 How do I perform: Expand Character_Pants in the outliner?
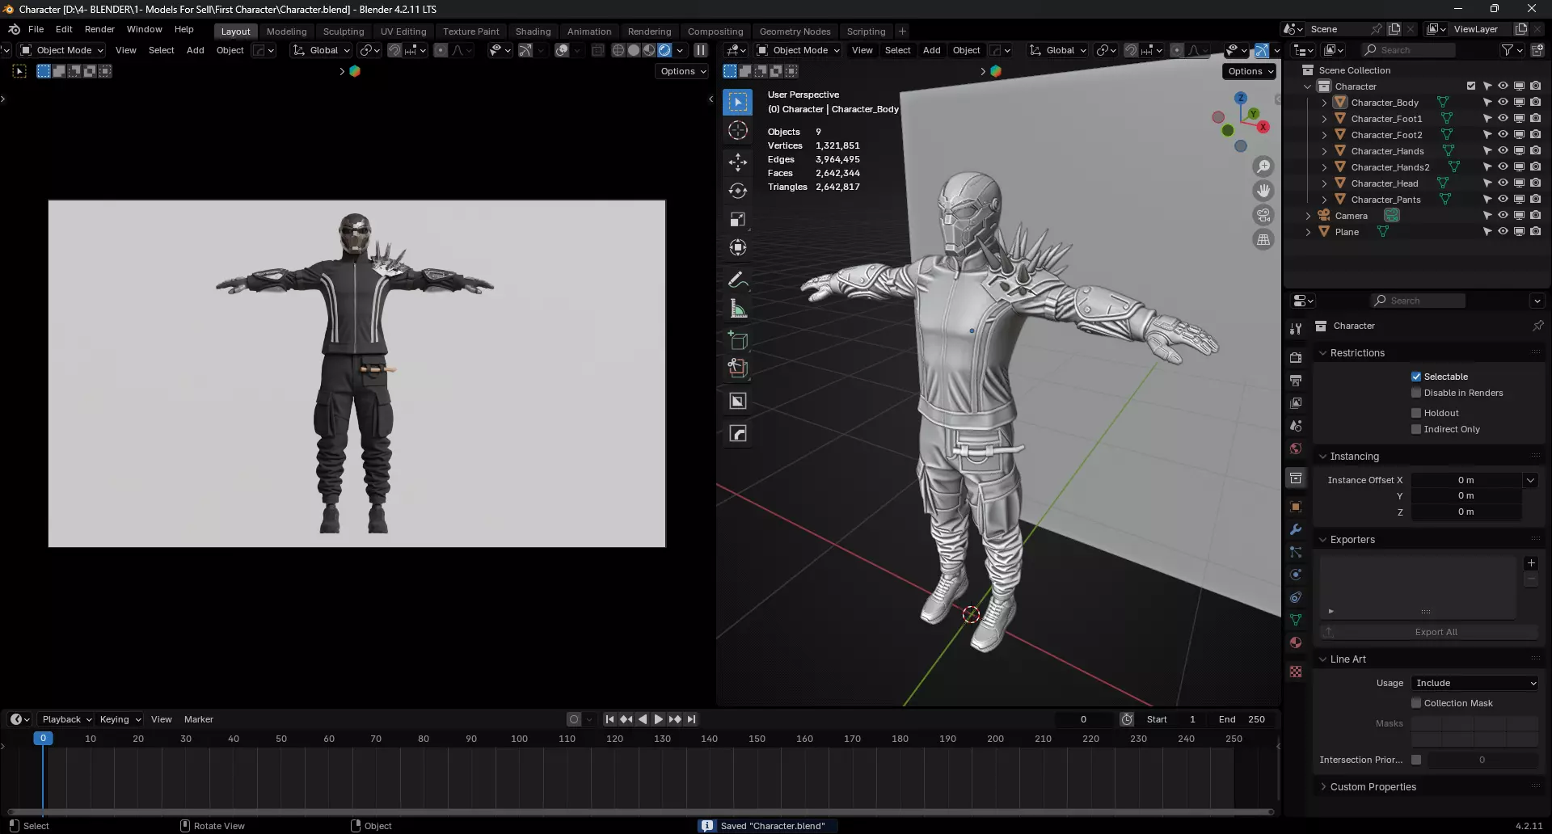coord(1324,200)
